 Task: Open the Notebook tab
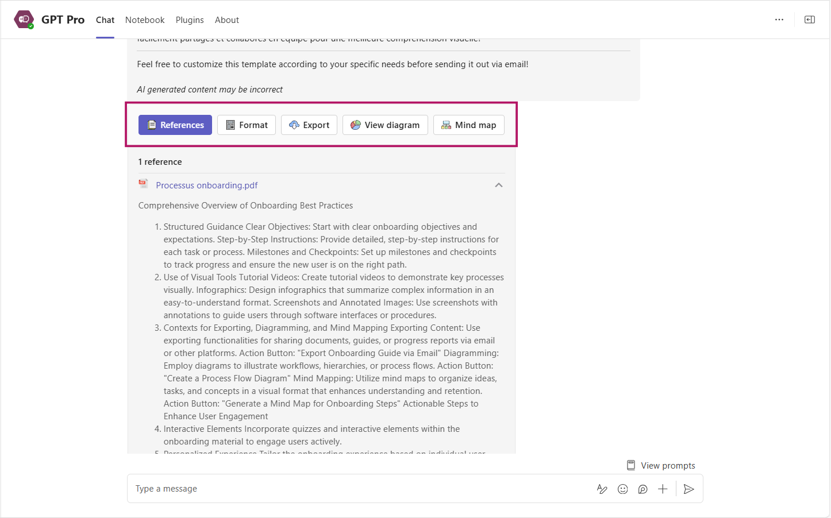click(145, 20)
